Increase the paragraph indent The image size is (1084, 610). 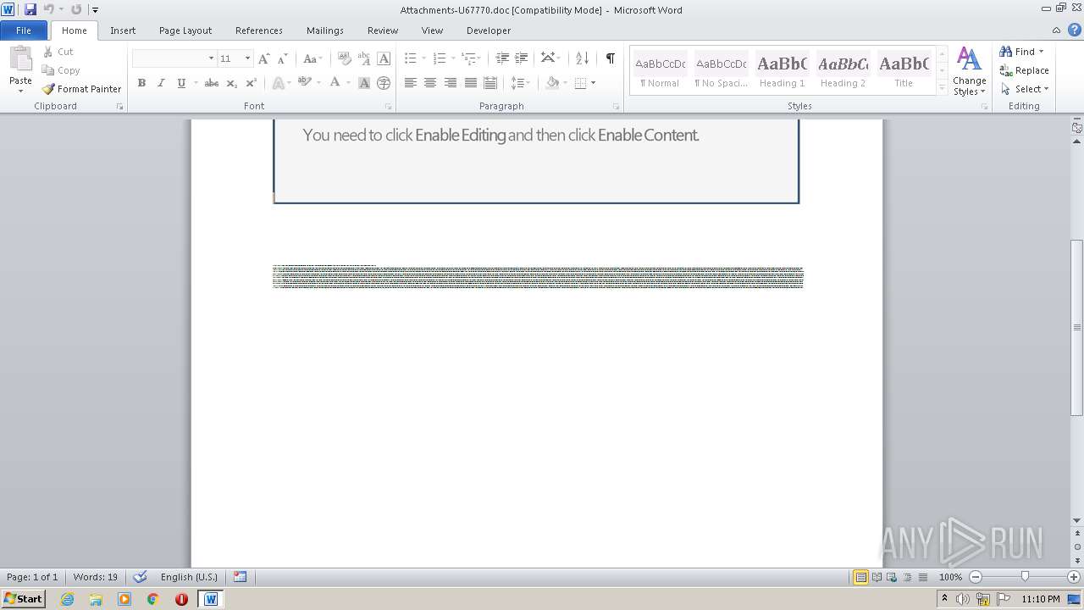pyautogui.click(x=522, y=58)
